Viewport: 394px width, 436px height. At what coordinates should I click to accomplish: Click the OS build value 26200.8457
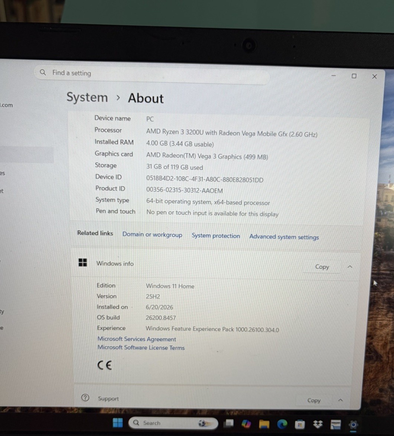pyautogui.click(x=161, y=318)
